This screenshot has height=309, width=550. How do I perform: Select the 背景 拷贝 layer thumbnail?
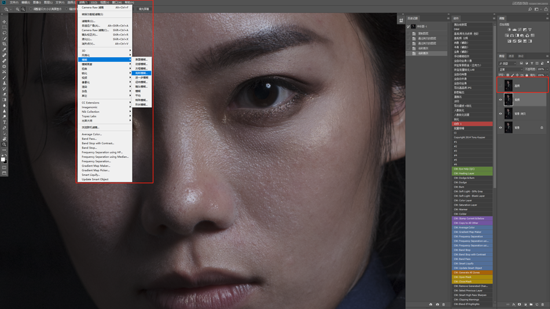pos(508,113)
